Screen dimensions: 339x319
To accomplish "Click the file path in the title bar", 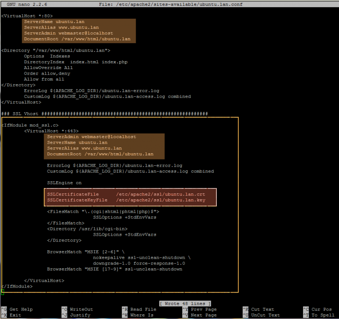I will tap(179, 4).
